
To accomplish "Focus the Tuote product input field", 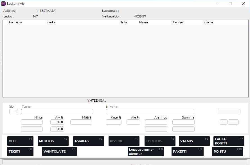I will click(x=57, y=112).
